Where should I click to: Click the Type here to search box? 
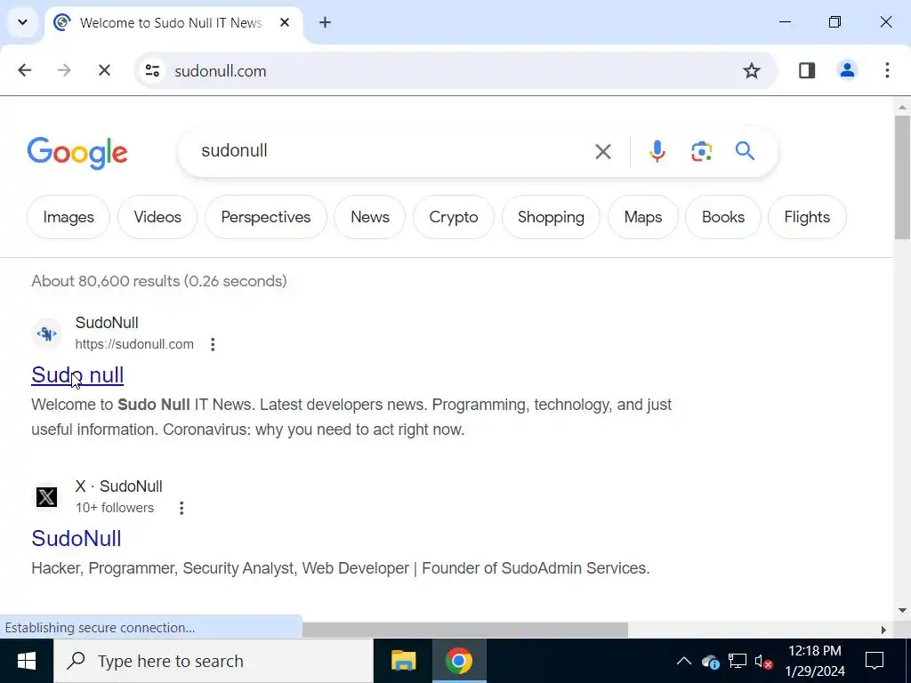pos(214,661)
